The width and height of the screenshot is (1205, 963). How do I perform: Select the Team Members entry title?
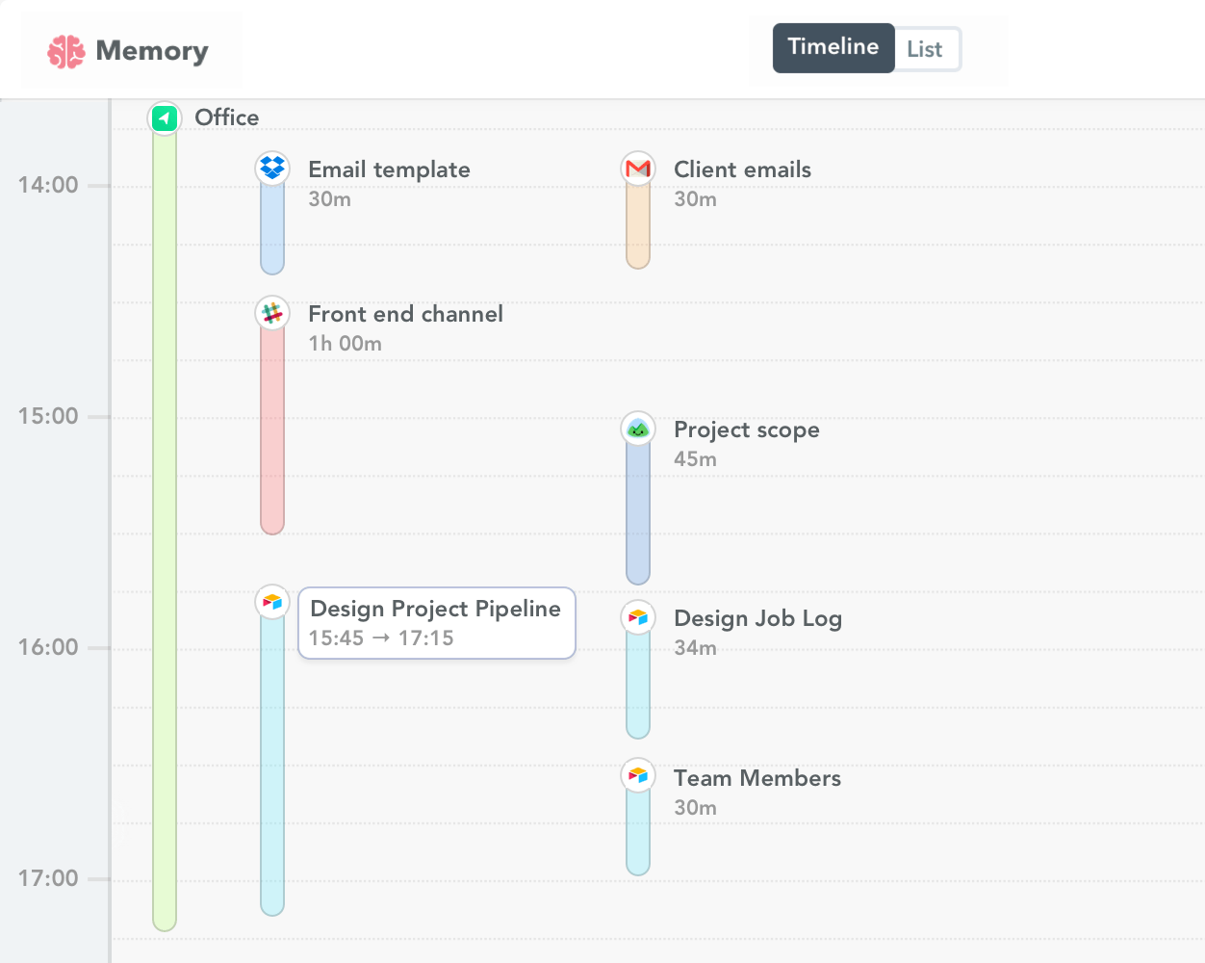tap(757, 777)
